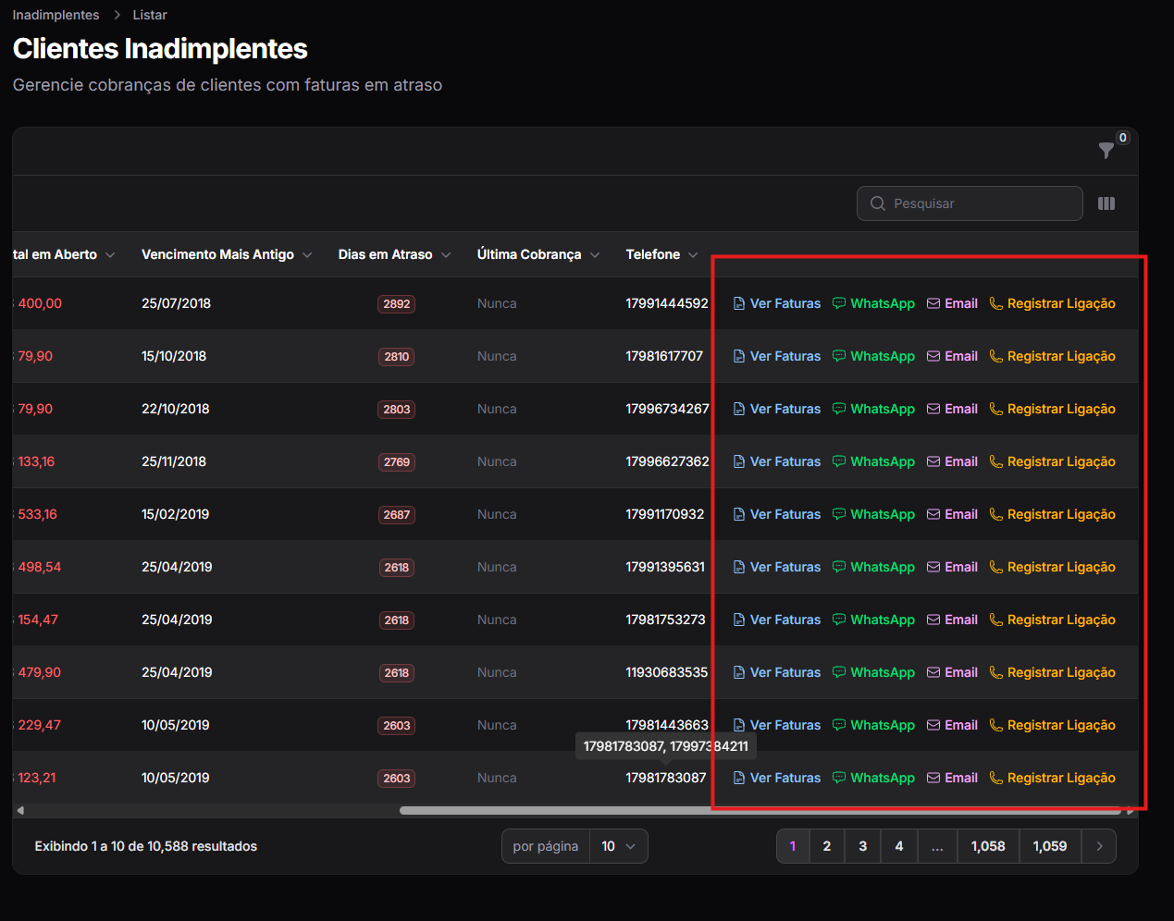Open the table filter funnel icon
1174x921 pixels.
[1106, 150]
